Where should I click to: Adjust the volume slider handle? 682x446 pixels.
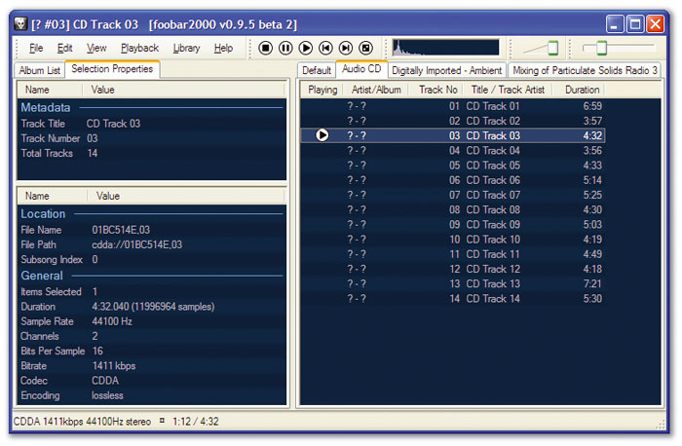click(x=552, y=48)
